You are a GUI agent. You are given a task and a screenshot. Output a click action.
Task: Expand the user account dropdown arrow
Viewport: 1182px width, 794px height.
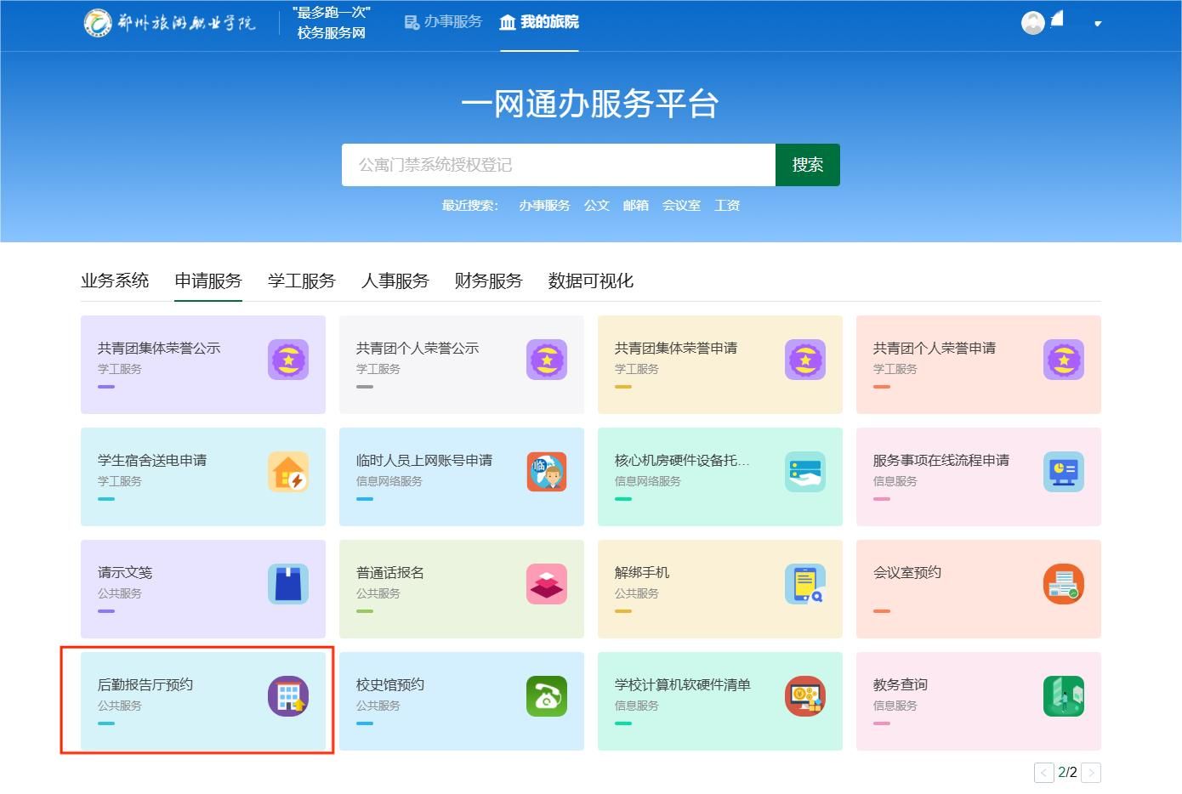pos(1098,24)
